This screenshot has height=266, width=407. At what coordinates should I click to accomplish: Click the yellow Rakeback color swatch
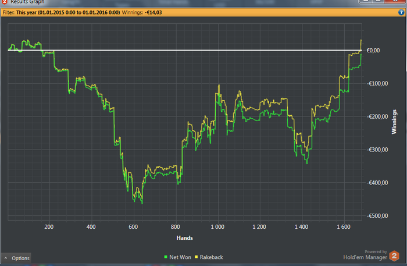(x=197, y=257)
